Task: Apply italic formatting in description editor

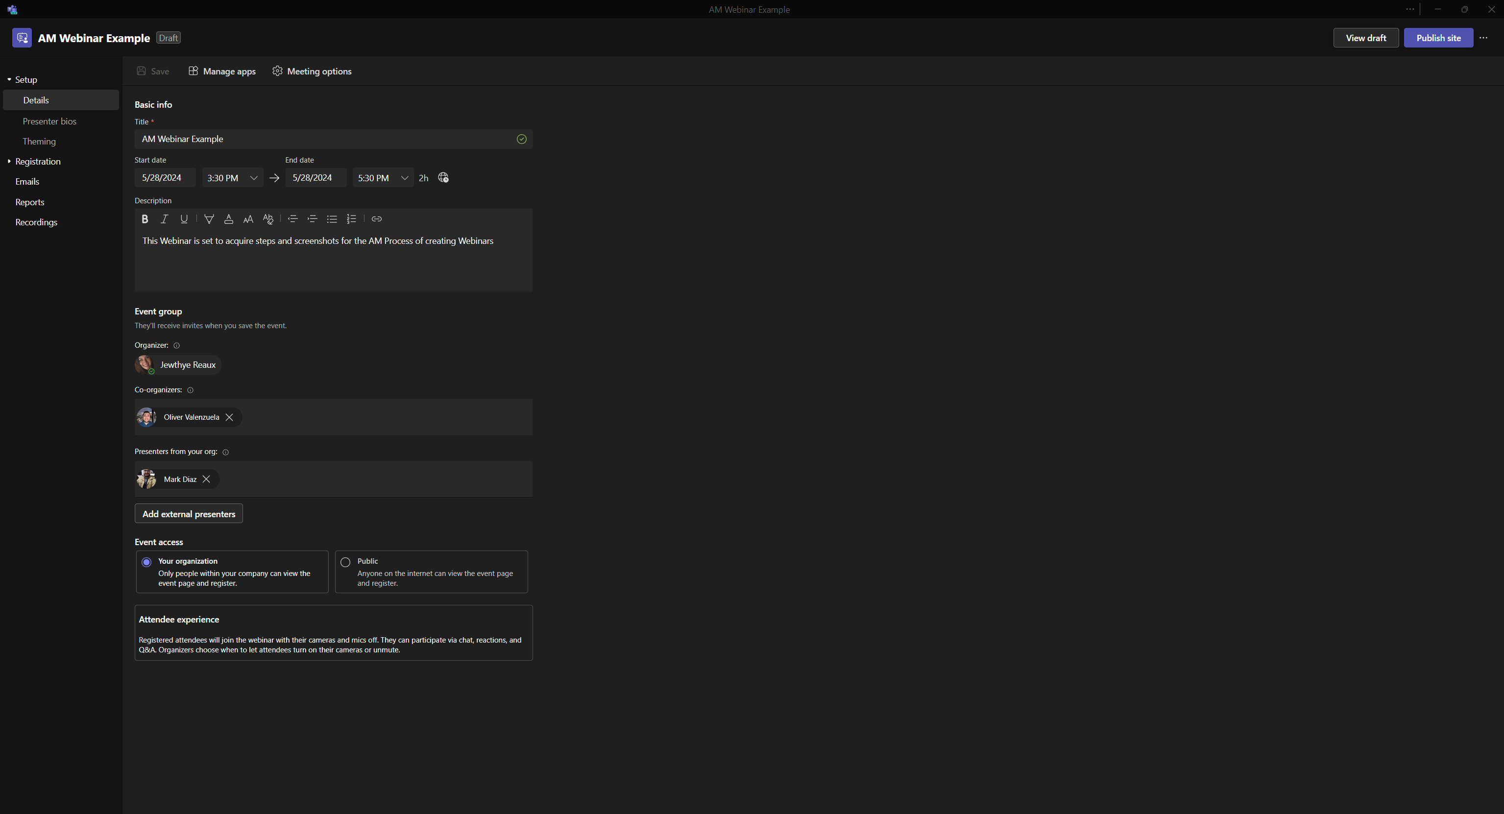Action: [x=165, y=219]
